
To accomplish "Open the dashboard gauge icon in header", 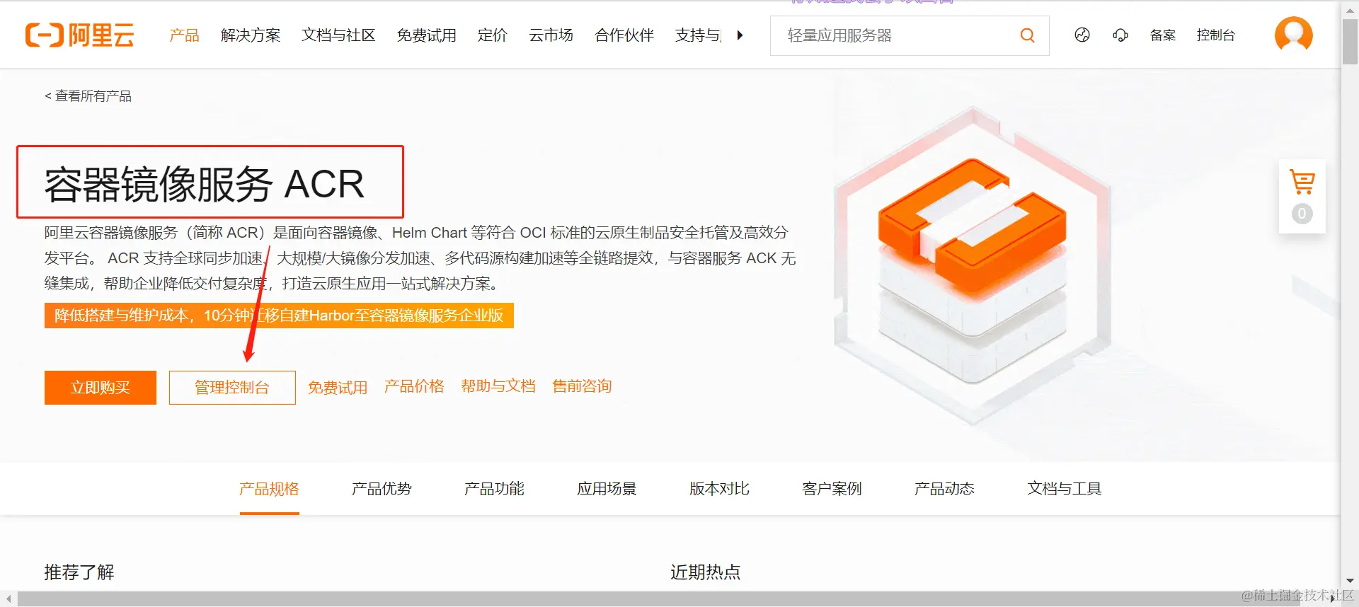I will (x=1082, y=35).
